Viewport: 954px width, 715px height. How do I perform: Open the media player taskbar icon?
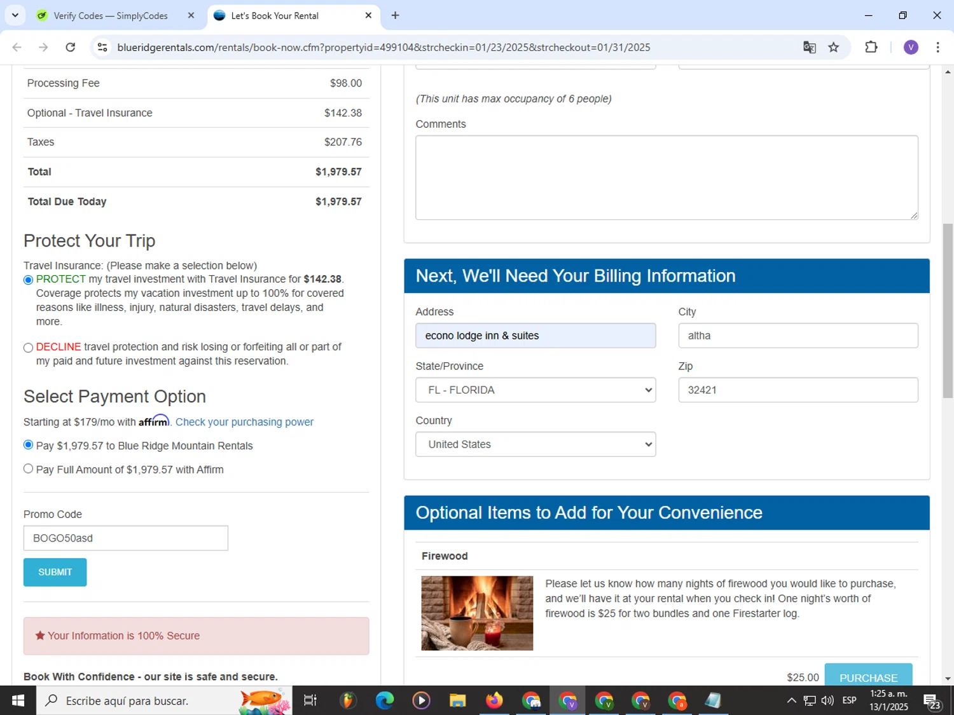[x=421, y=700]
